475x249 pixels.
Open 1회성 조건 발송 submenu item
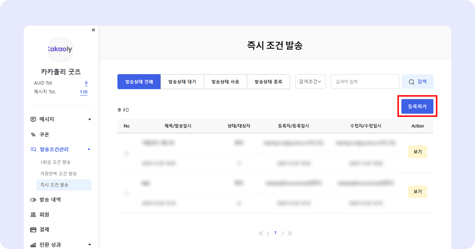pyautogui.click(x=55, y=162)
